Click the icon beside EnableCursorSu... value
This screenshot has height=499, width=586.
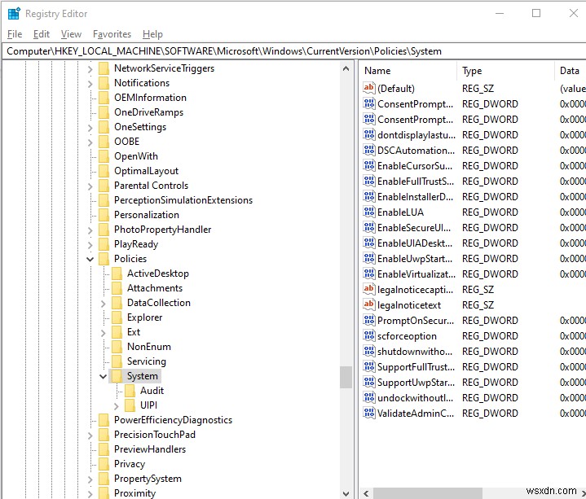tap(369, 165)
